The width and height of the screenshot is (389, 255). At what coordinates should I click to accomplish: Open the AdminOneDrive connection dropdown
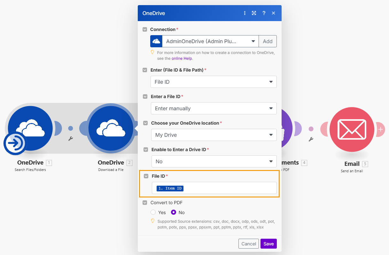coord(210,41)
